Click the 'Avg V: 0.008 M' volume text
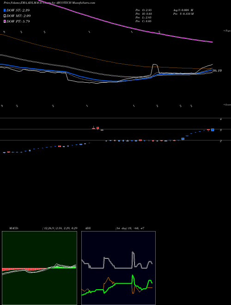The image size is (231, 305). (183, 10)
